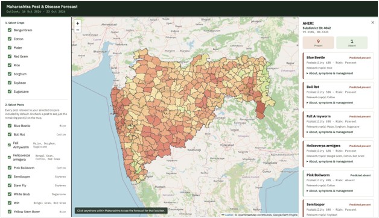This screenshot has width=379, height=218.
Task: Zoom out of the map
Action: 78,30
